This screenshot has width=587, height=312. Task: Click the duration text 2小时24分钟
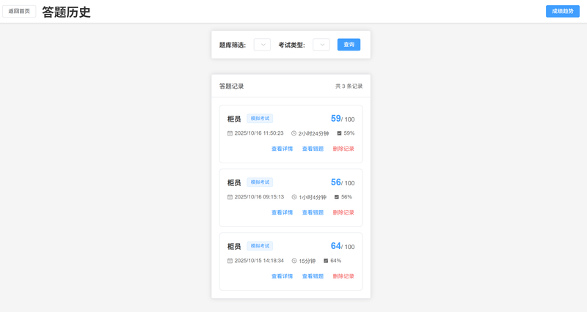pos(314,133)
